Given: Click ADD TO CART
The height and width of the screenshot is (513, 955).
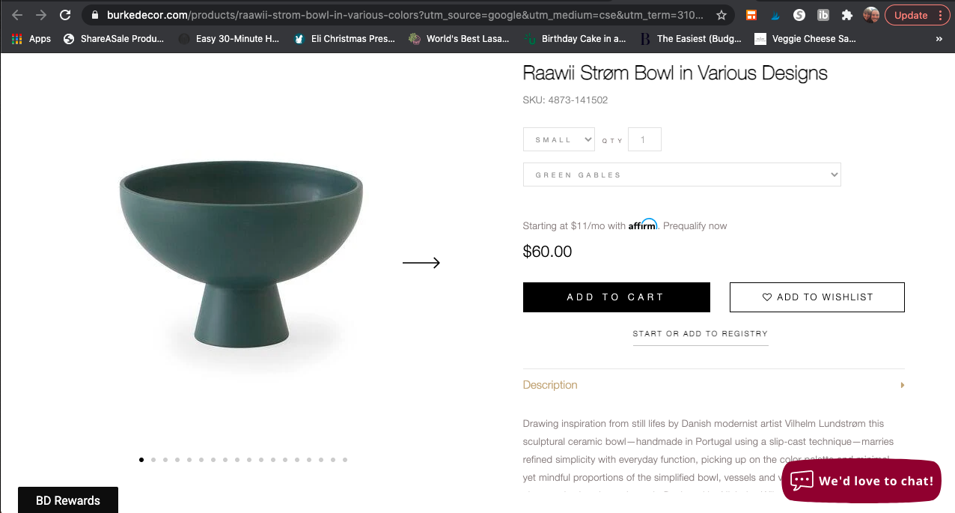Looking at the screenshot, I should pyautogui.click(x=616, y=297).
